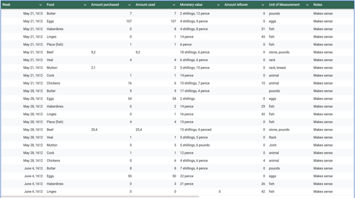Viewport: 355px width, 198px height.
Task: Open the Unit of Measurement filter dropdown
Action: [307, 5]
